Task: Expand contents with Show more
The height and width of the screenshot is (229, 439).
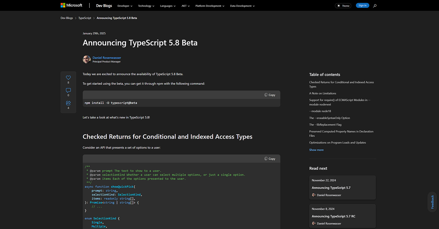Action: (x=316, y=150)
